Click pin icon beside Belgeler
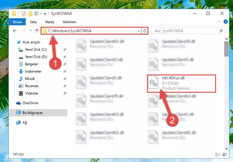The height and width of the screenshot is (162, 233). 65,64
